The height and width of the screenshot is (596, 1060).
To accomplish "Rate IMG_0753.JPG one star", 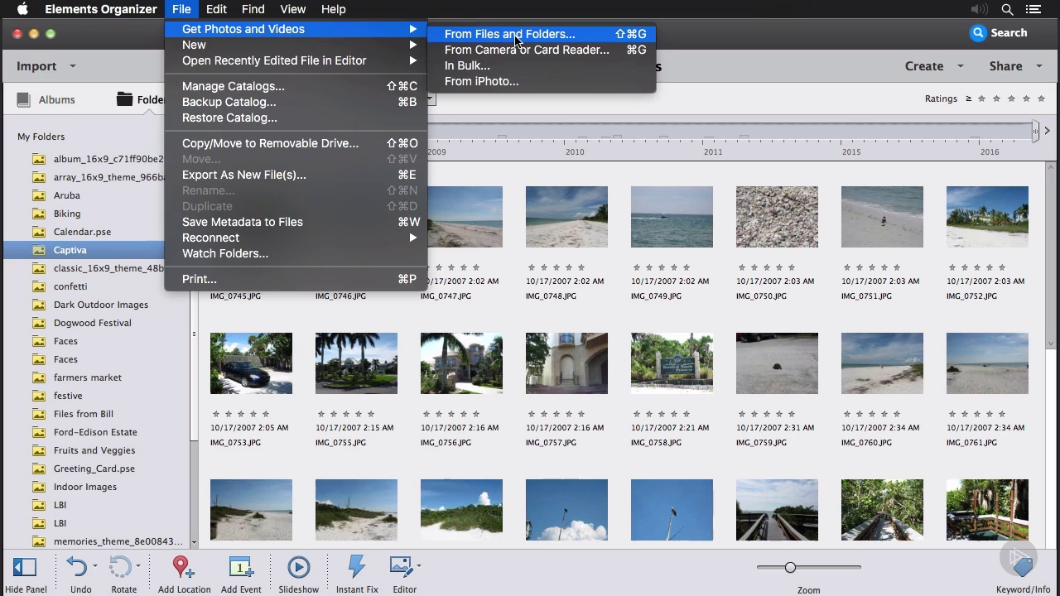I will click(x=216, y=414).
